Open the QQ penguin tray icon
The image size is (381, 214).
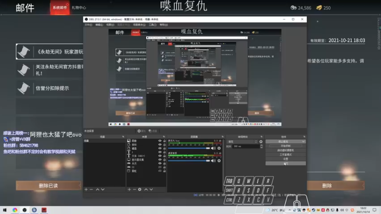click(328, 210)
